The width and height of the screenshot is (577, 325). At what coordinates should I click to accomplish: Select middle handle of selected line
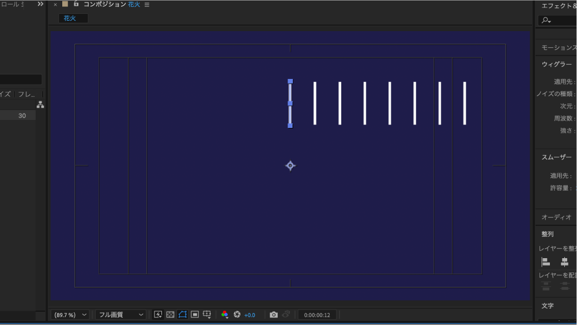291,103
